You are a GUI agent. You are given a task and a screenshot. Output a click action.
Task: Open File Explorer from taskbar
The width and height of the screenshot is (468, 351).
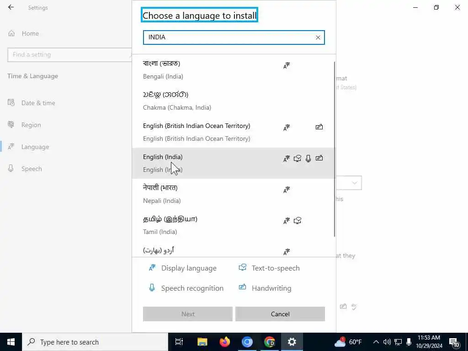click(202, 342)
